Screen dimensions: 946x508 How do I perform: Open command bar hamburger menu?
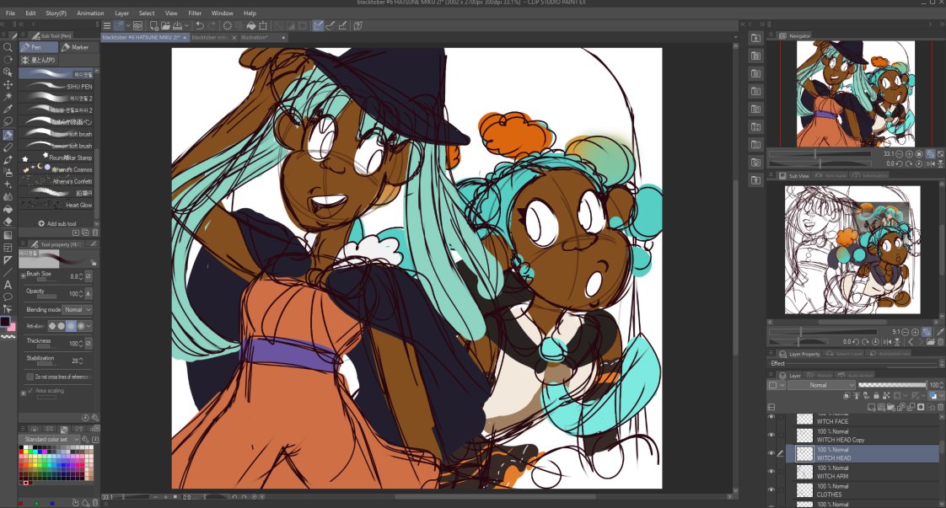click(x=107, y=26)
